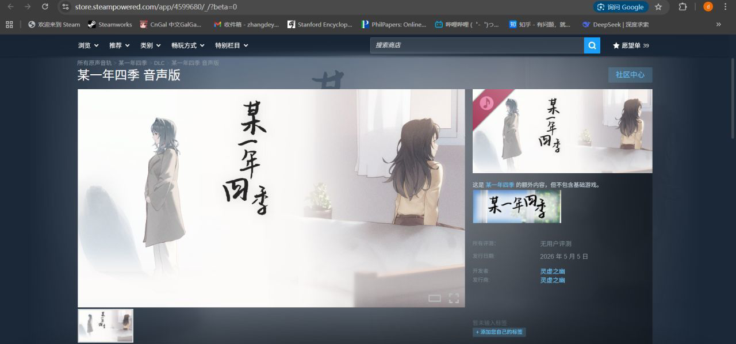Open developer 灵虚之幽 link

553,272
